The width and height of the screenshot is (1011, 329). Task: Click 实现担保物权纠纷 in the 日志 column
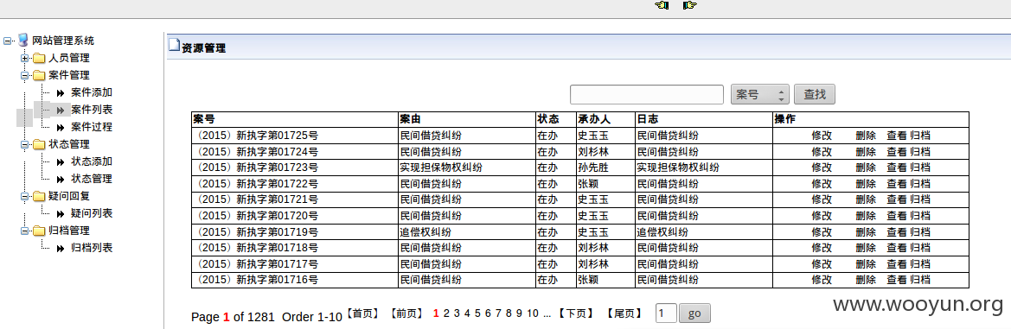pos(678,168)
